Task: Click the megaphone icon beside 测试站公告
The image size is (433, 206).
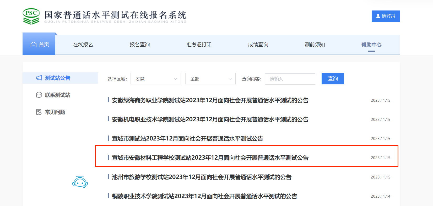Action: pyautogui.click(x=39, y=78)
